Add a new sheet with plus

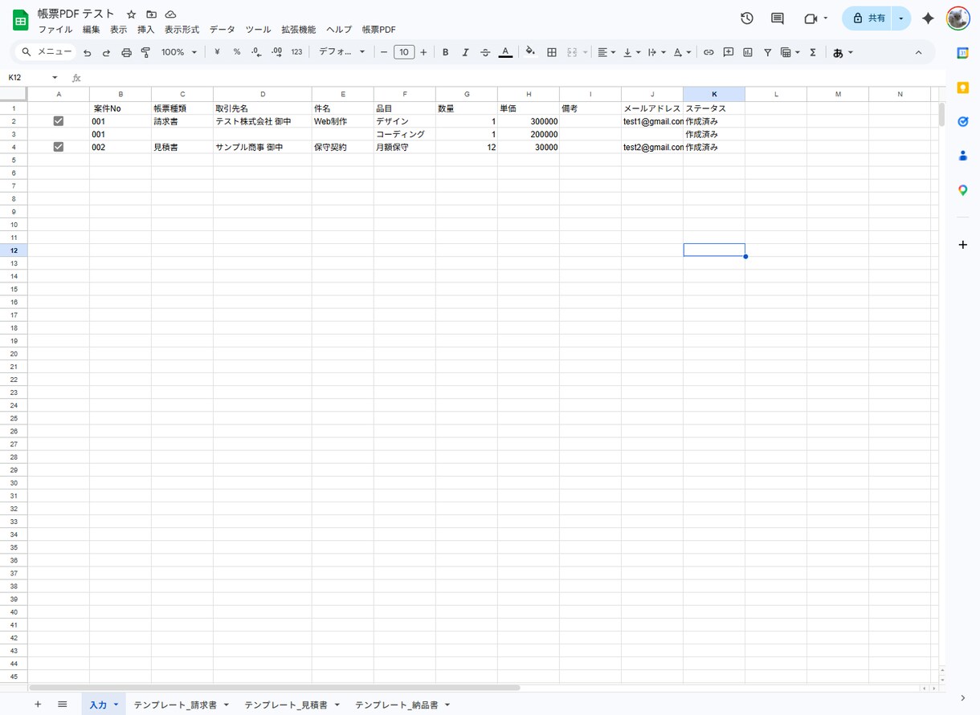[x=38, y=704]
